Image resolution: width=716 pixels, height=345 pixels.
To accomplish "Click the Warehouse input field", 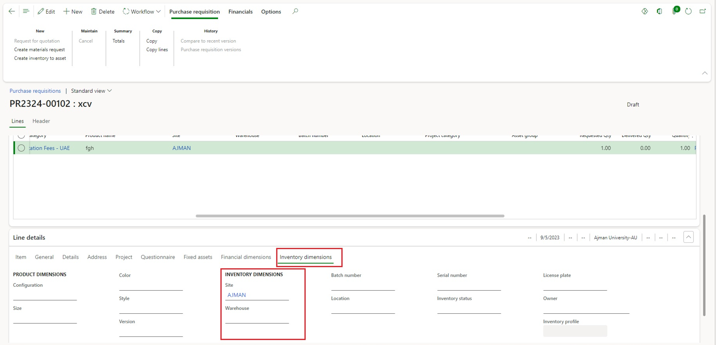I will point(257,318).
